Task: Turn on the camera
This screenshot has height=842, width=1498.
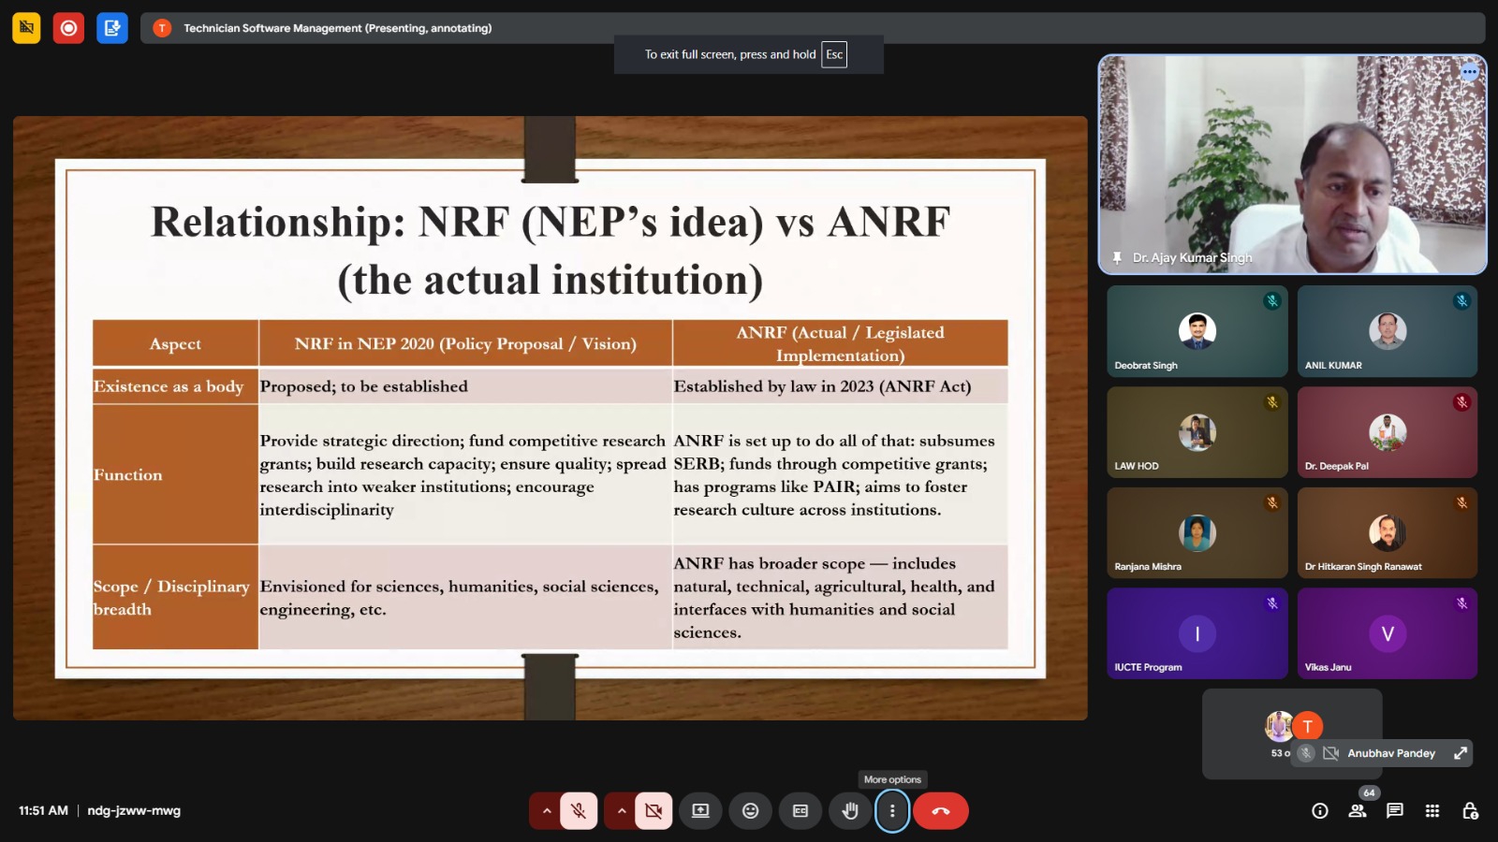Action: click(x=654, y=811)
